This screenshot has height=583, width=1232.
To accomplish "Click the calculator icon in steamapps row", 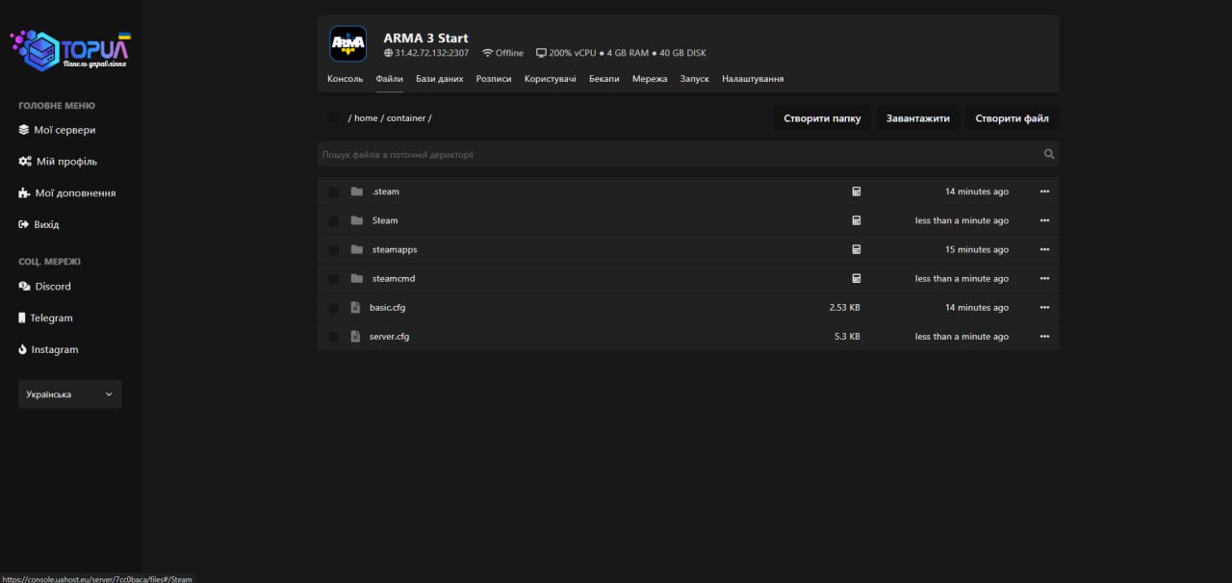I will coord(856,249).
